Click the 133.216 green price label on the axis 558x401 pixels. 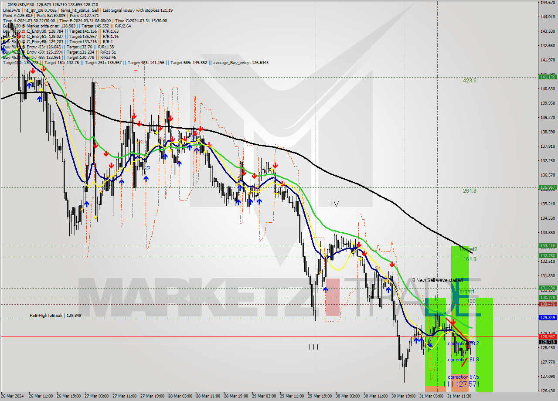click(x=548, y=246)
